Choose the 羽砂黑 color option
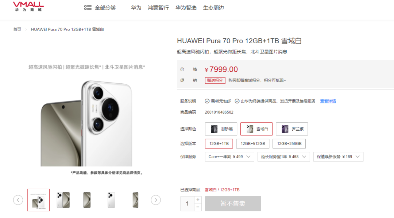 click(x=221, y=129)
